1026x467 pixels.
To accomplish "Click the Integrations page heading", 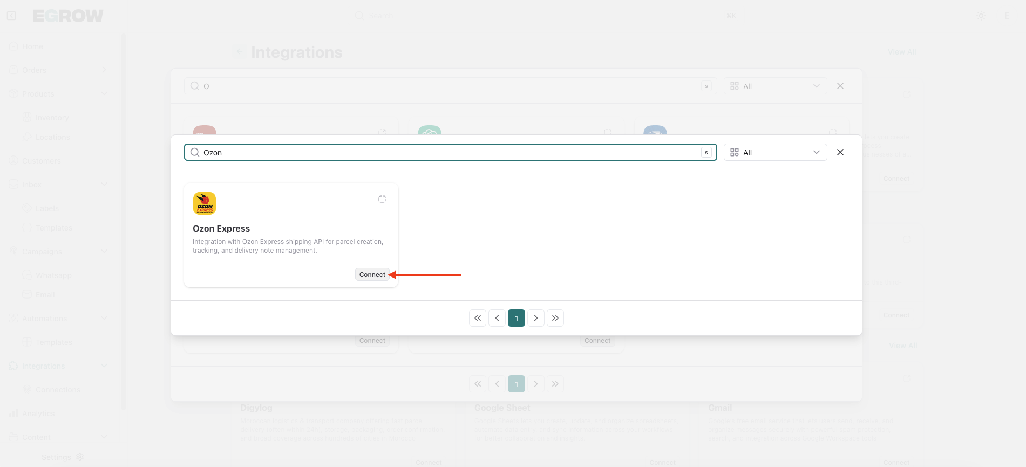I will point(297,52).
